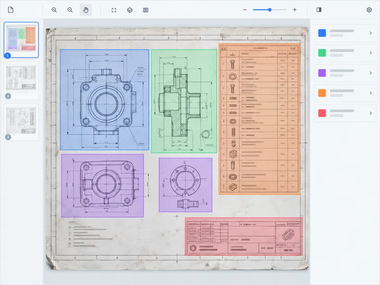The height and width of the screenshot is (285, 380).
Task: Click the blue color swatch in the right panel
Action: [x=322, y=33]
